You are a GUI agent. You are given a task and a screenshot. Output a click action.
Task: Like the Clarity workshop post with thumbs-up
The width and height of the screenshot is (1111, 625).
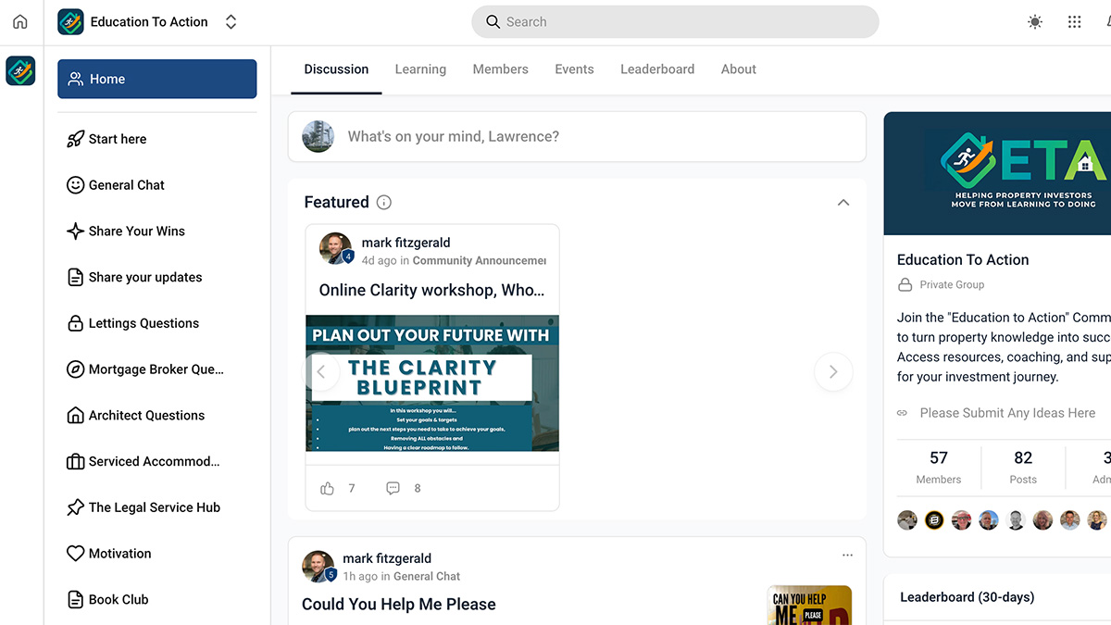pos(327,488)
